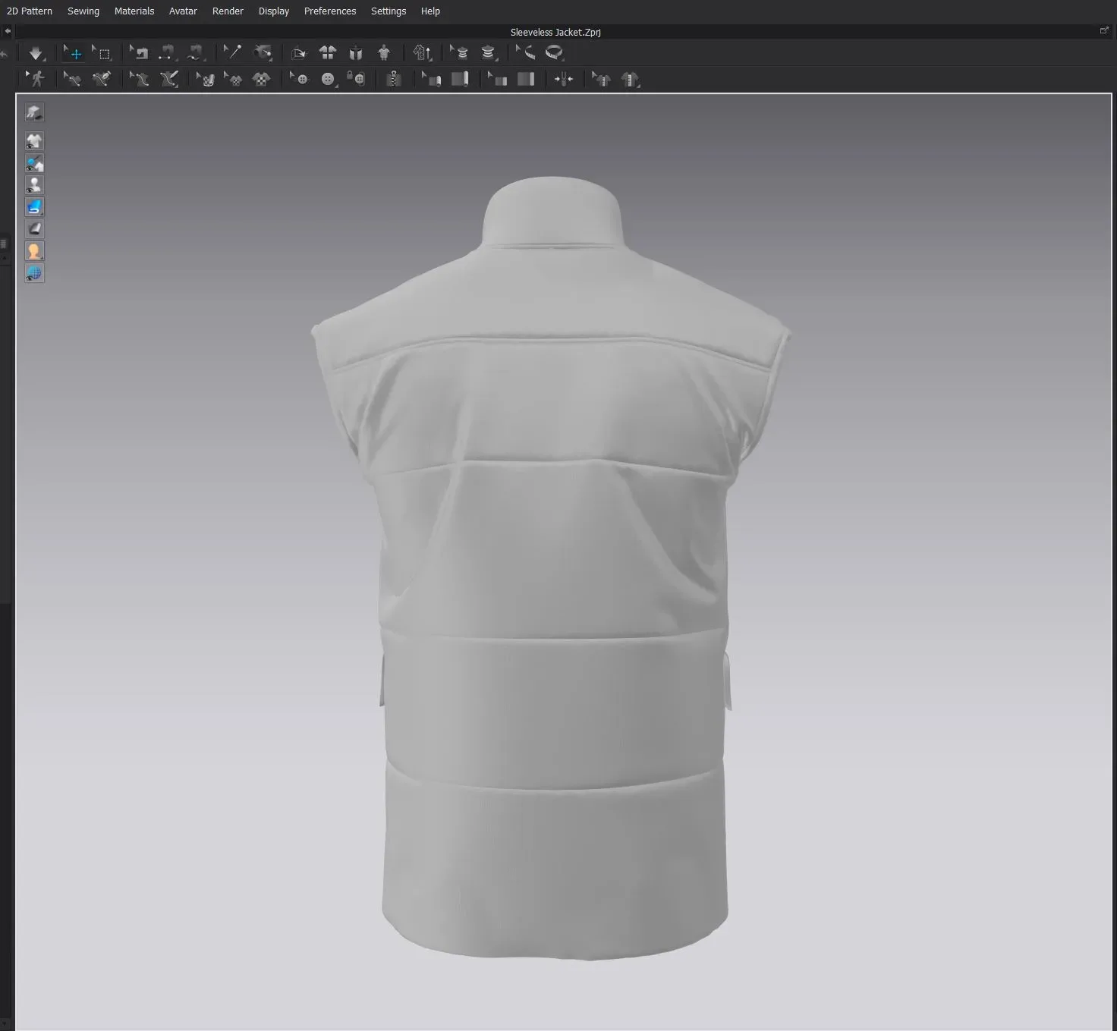Click Sleeveless Jacket.Zprj title text
The width and height of the screenshot is (1117, 1031).
click(x=555, y=33)
